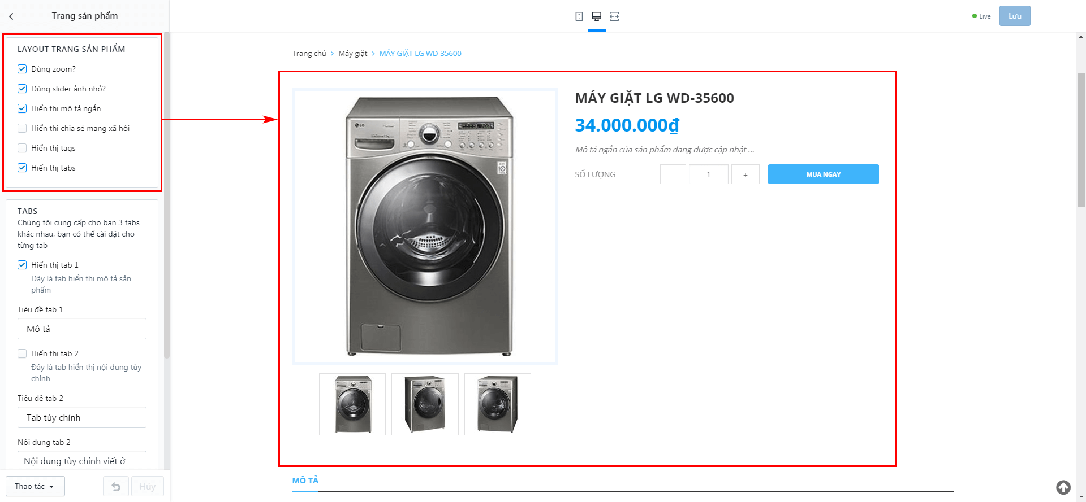Enable 'Hiển thị chia sẻ mạng xã hội'
Screen dimensions: 1086x502
[22, 128]
